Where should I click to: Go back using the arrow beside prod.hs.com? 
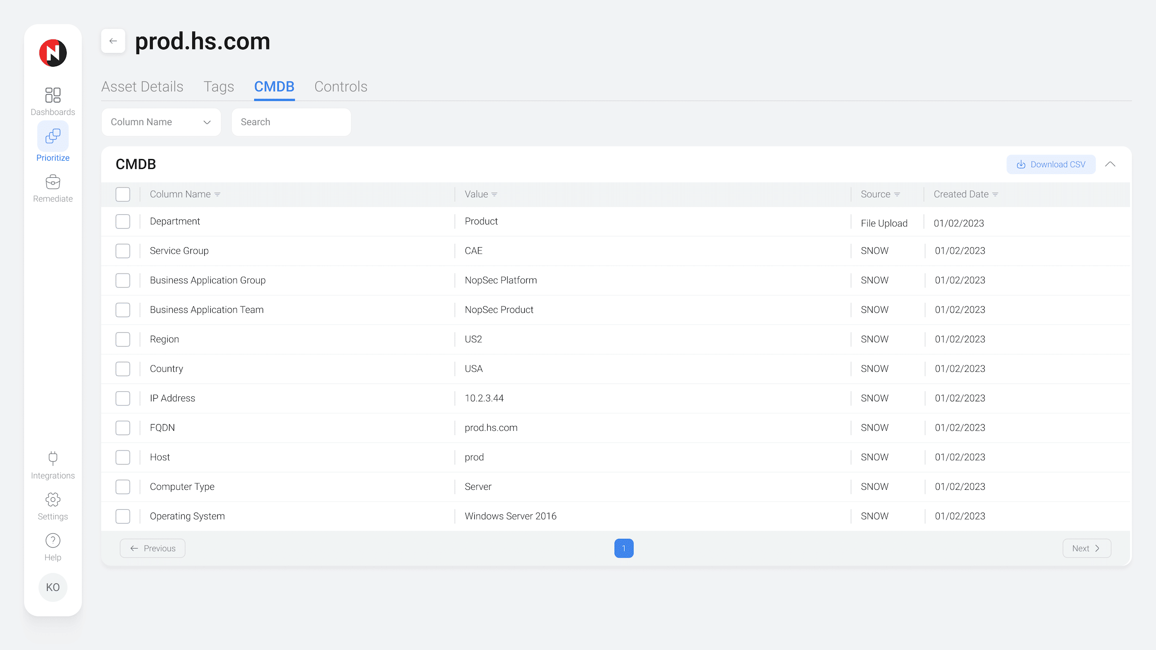pos(113,41)
